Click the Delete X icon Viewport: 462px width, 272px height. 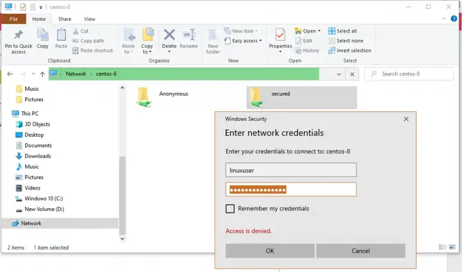tap(169, 35)
